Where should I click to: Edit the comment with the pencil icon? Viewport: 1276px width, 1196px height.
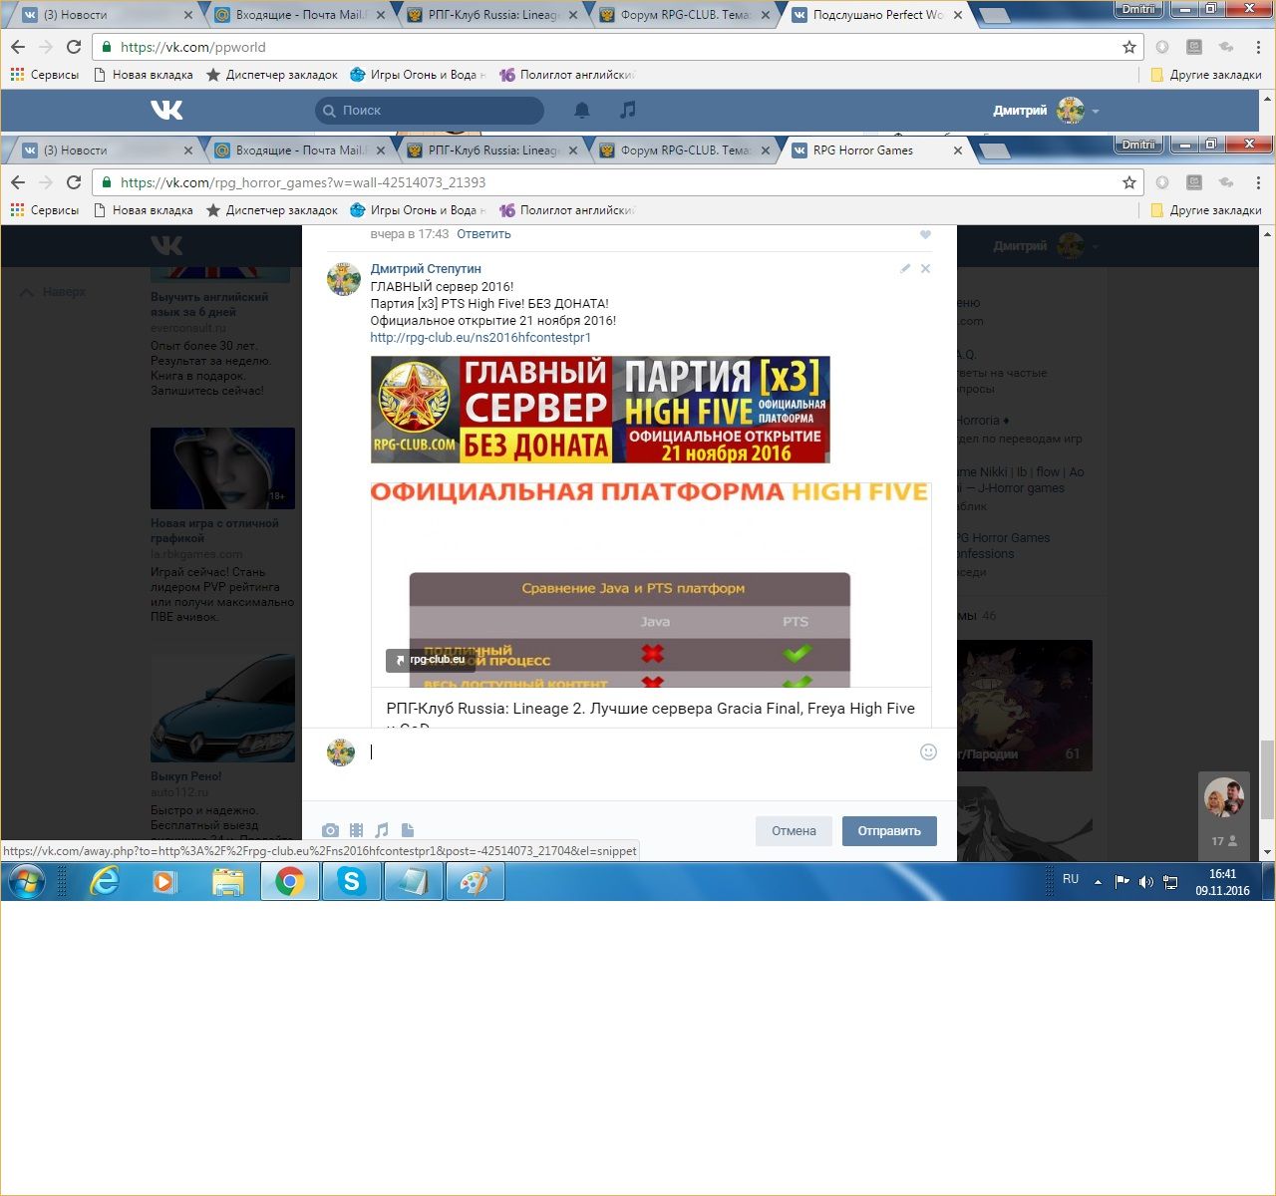905,268
